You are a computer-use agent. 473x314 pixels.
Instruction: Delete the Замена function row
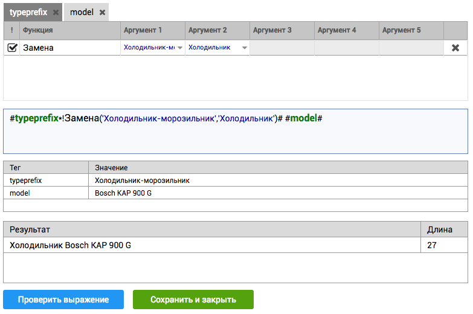tap(455, 48)
